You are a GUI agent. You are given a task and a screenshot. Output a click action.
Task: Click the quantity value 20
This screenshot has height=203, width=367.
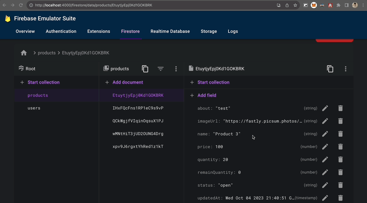pyautogui.click(x=225, y=159)
